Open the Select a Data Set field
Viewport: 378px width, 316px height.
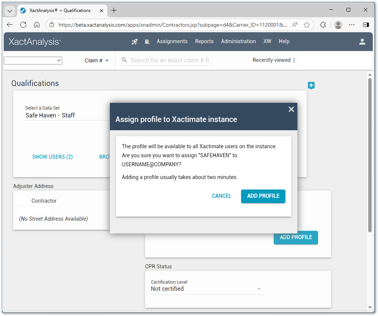pyautogui.click(x=67, y=115)
